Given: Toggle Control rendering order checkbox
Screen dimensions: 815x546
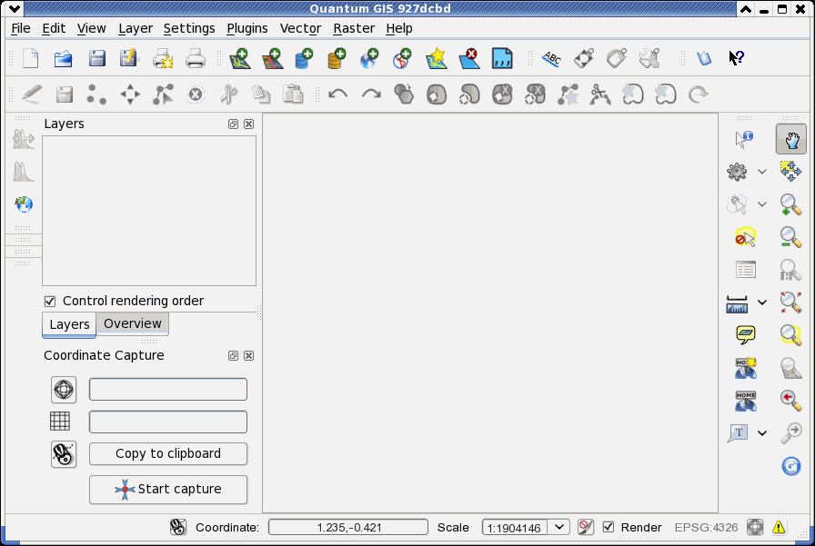Looking at the screenshot, I should coord(50,301).
